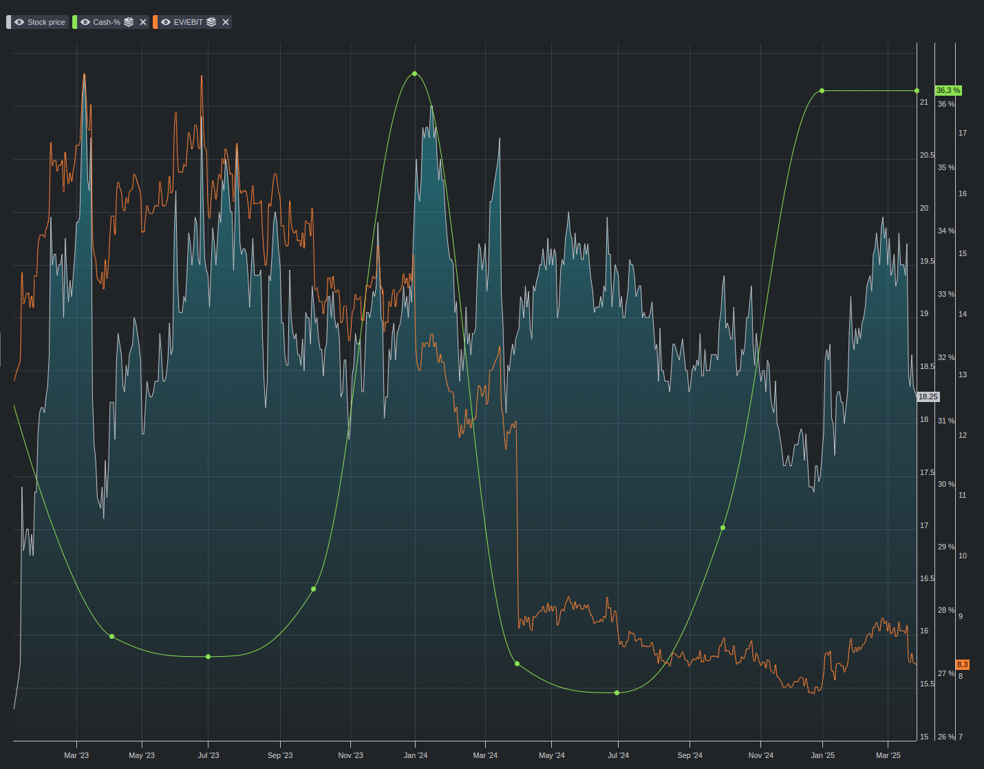Hide the Cash-% series with its eye icon

point(85,22)
